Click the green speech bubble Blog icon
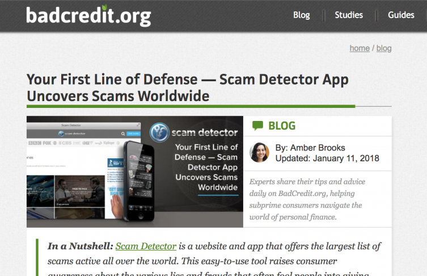 [257, 126]
